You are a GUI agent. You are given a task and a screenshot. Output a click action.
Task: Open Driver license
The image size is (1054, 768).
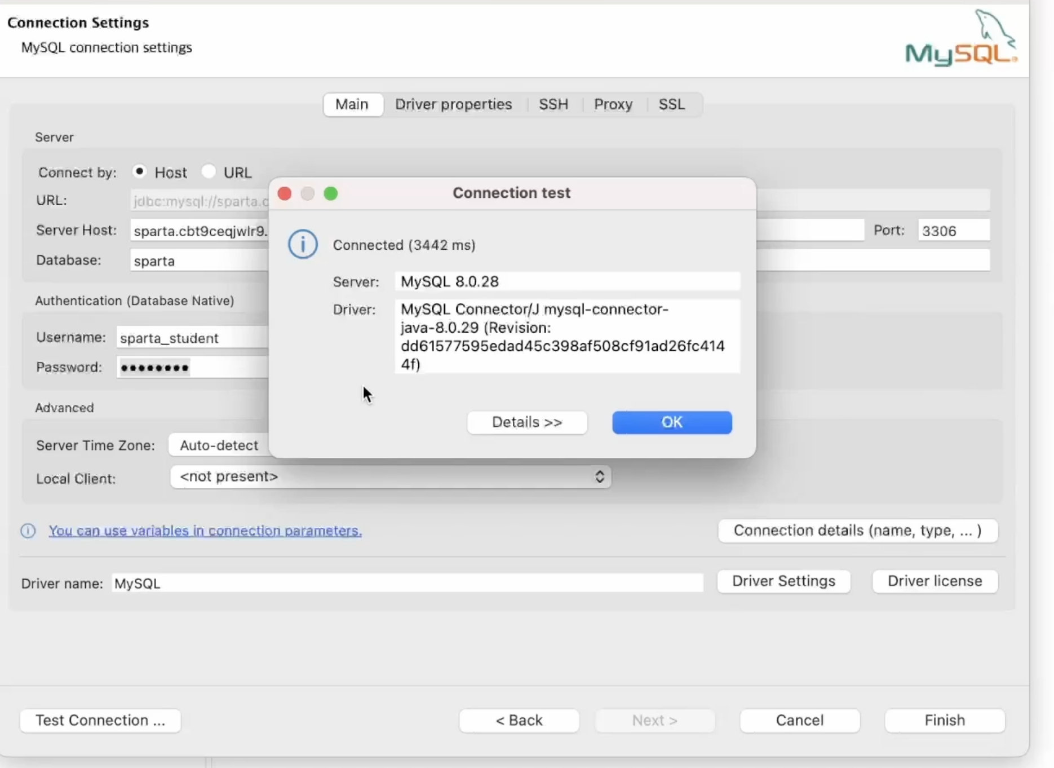click(935, 581)
